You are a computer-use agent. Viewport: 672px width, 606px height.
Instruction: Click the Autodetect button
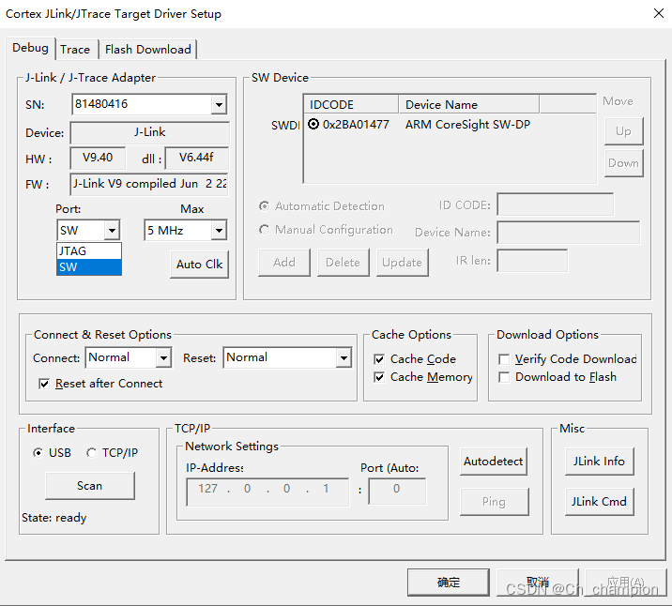494,462
